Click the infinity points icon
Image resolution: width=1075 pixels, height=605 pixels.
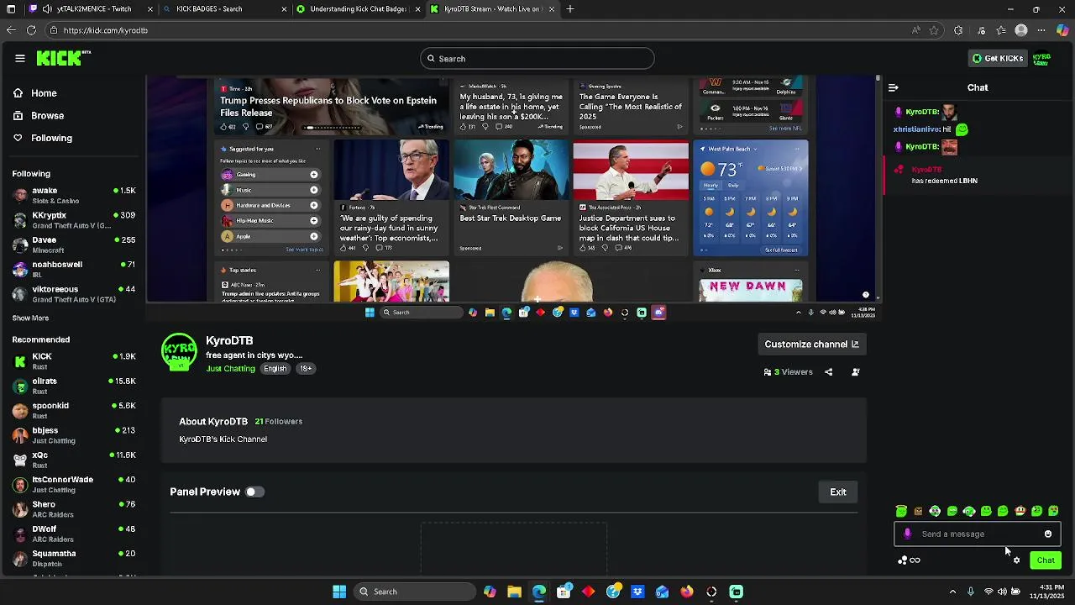click(915, 560)
